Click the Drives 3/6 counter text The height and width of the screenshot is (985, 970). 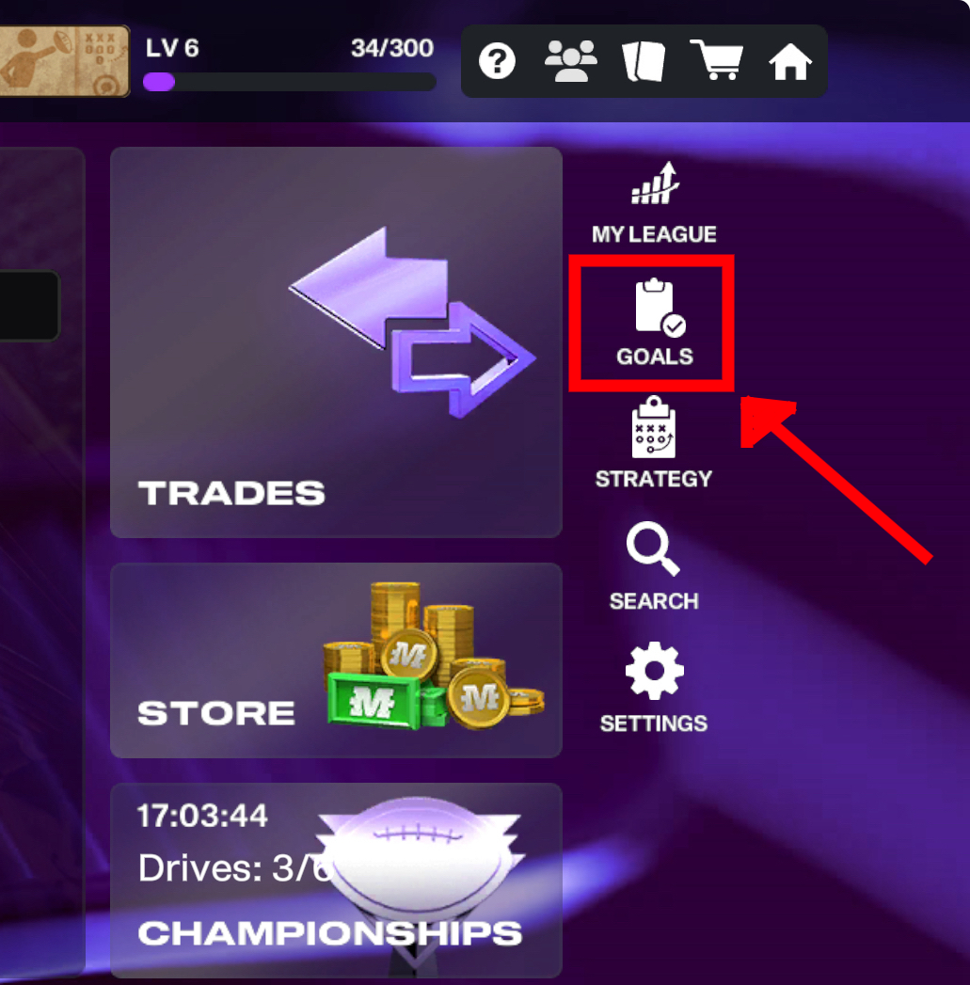234,868
